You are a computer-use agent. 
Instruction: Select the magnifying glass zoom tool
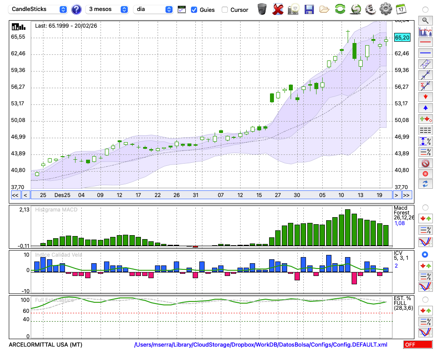coord(425,20)
